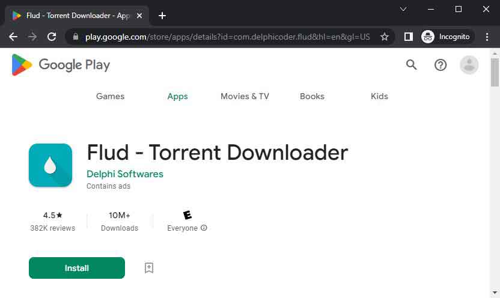
Task: Expand the tab search chevron in title bar
Action: (x=403, y=9)
